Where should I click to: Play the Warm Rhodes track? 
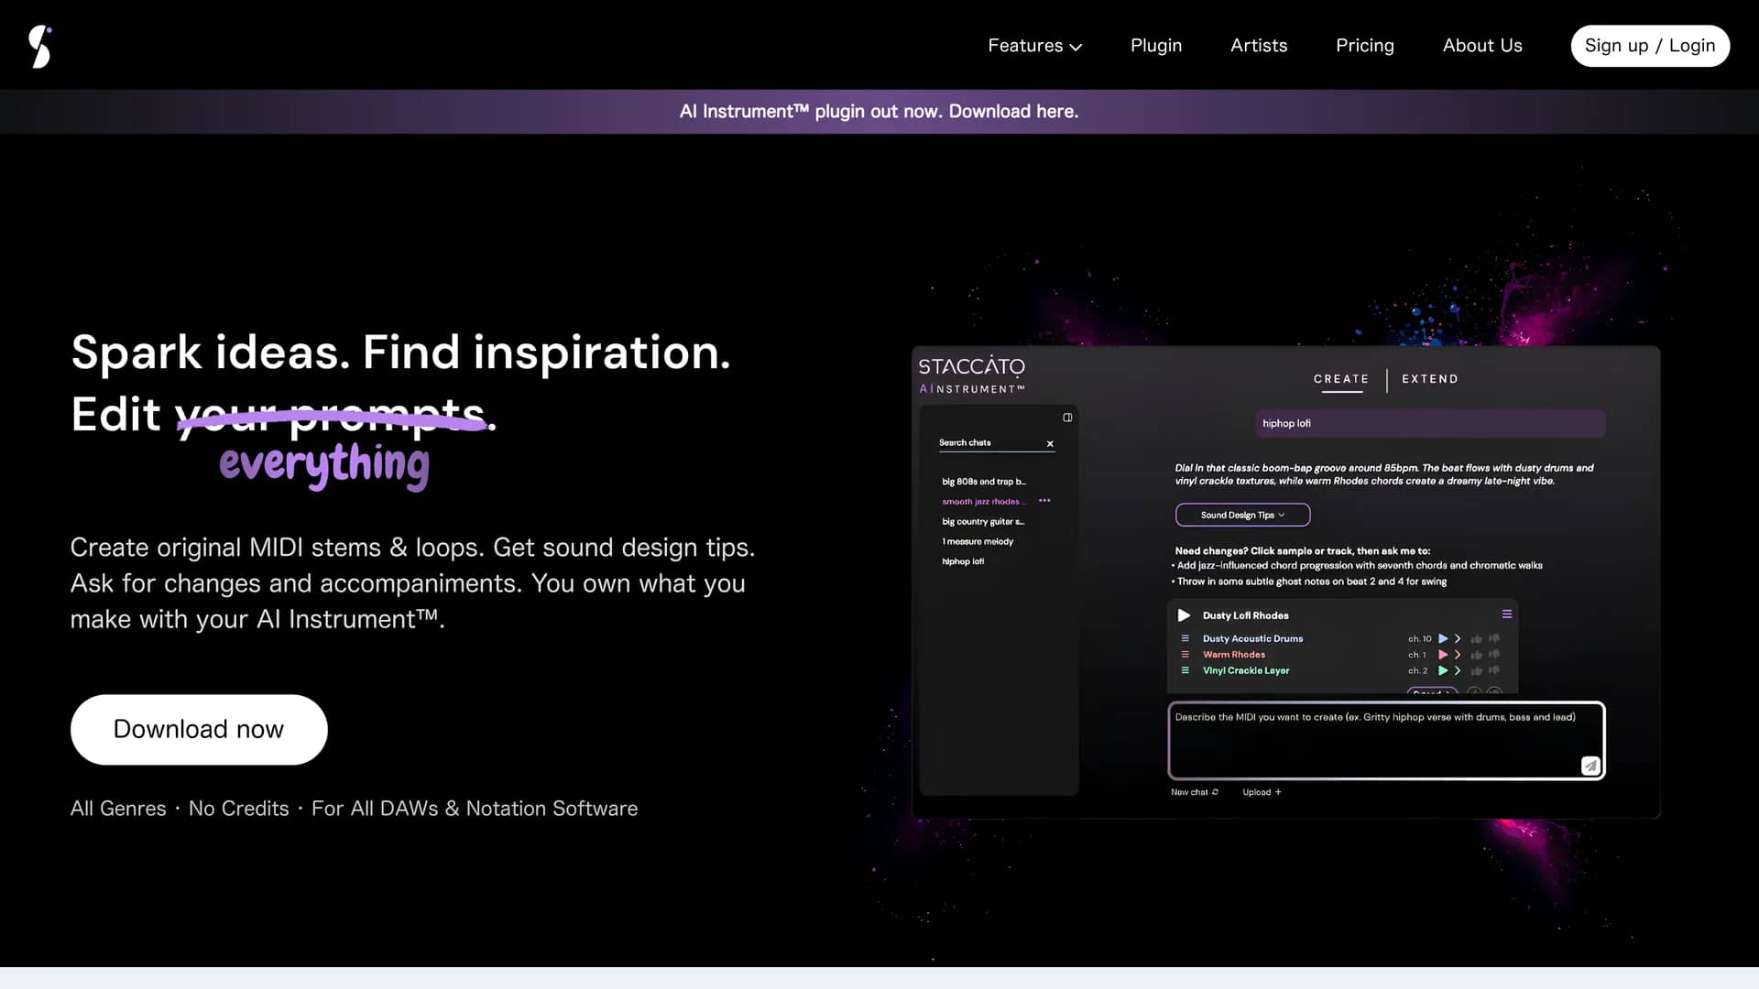1443,655
